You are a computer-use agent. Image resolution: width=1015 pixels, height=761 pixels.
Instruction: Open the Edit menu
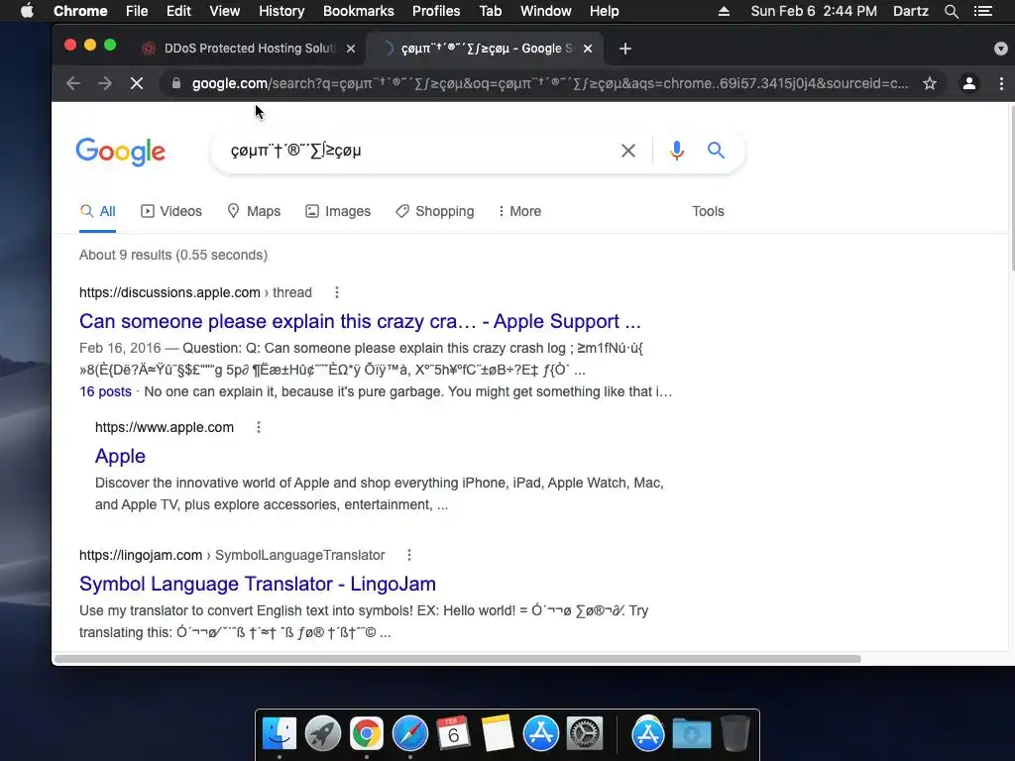[178, 11]
